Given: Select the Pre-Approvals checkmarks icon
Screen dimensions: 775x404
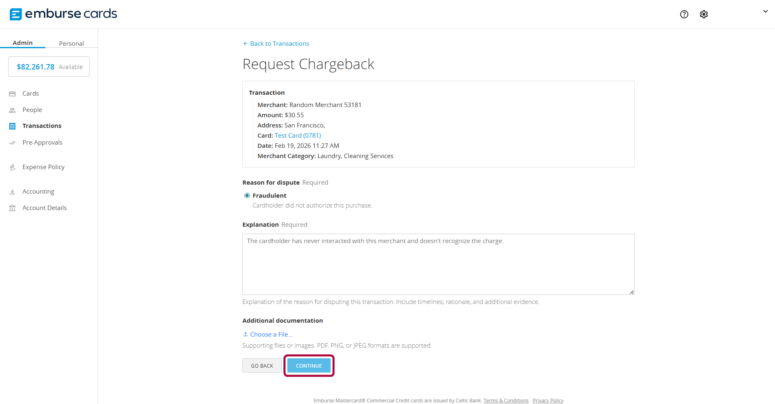Looking at the screenshot, I should 13,143.
